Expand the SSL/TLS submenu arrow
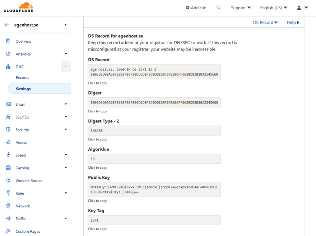This screenshot has width=316, height=236. pos(66,117)
